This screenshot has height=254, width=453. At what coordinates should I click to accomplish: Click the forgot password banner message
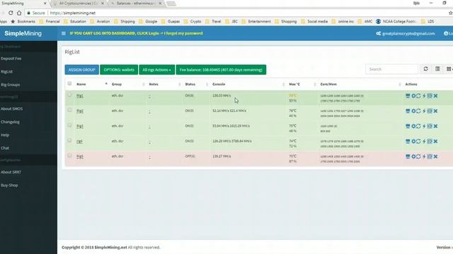tap(136, 33)
